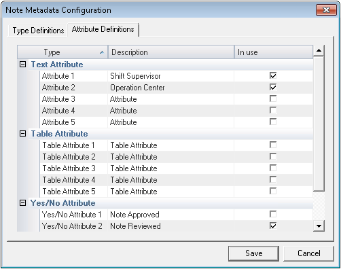Click the Yes/No Attribute group label
This screenshot has height=269, width=341.
[x=63, y=203]
